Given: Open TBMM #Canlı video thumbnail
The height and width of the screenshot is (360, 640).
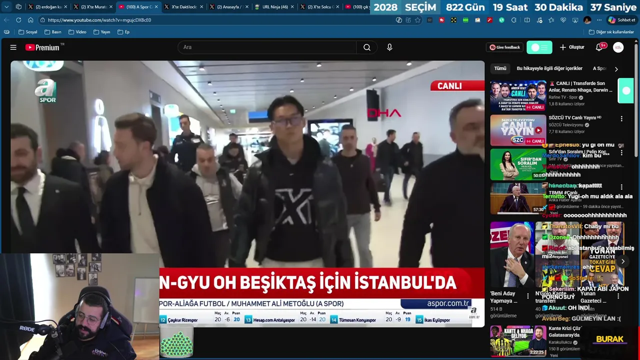Looking at the screenshot, I should pyautogui.click(x=518, y=198).
